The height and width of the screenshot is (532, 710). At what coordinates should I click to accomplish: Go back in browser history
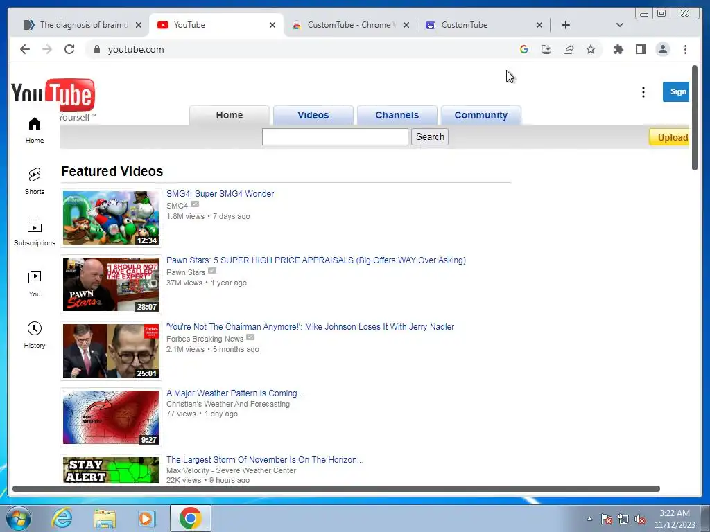[x=25, y=49]
